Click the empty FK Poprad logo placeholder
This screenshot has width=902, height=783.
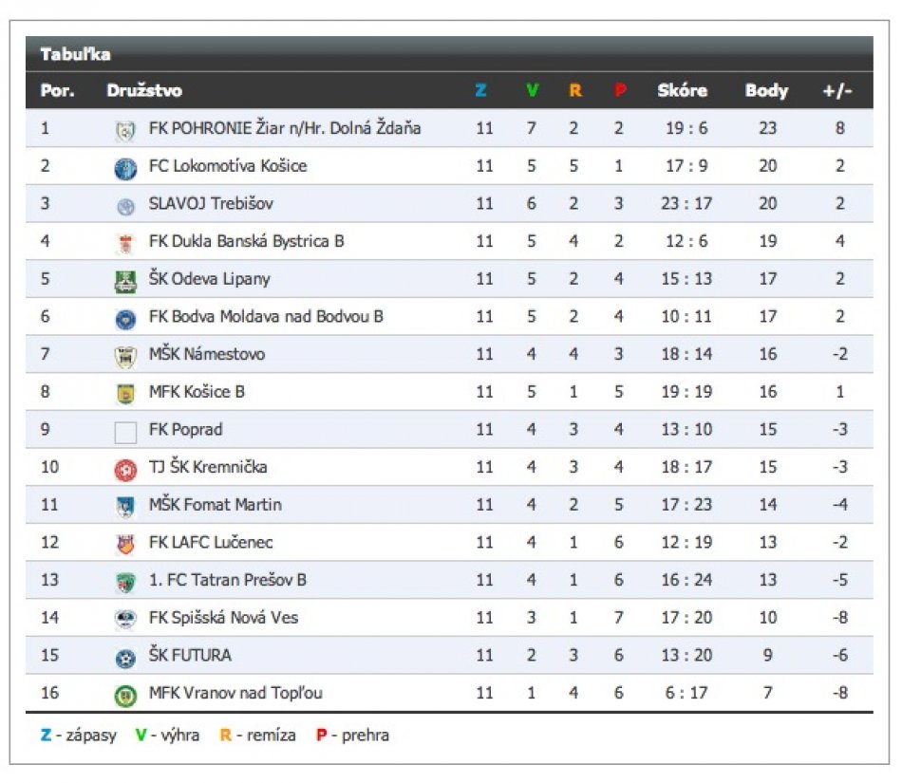125,432
